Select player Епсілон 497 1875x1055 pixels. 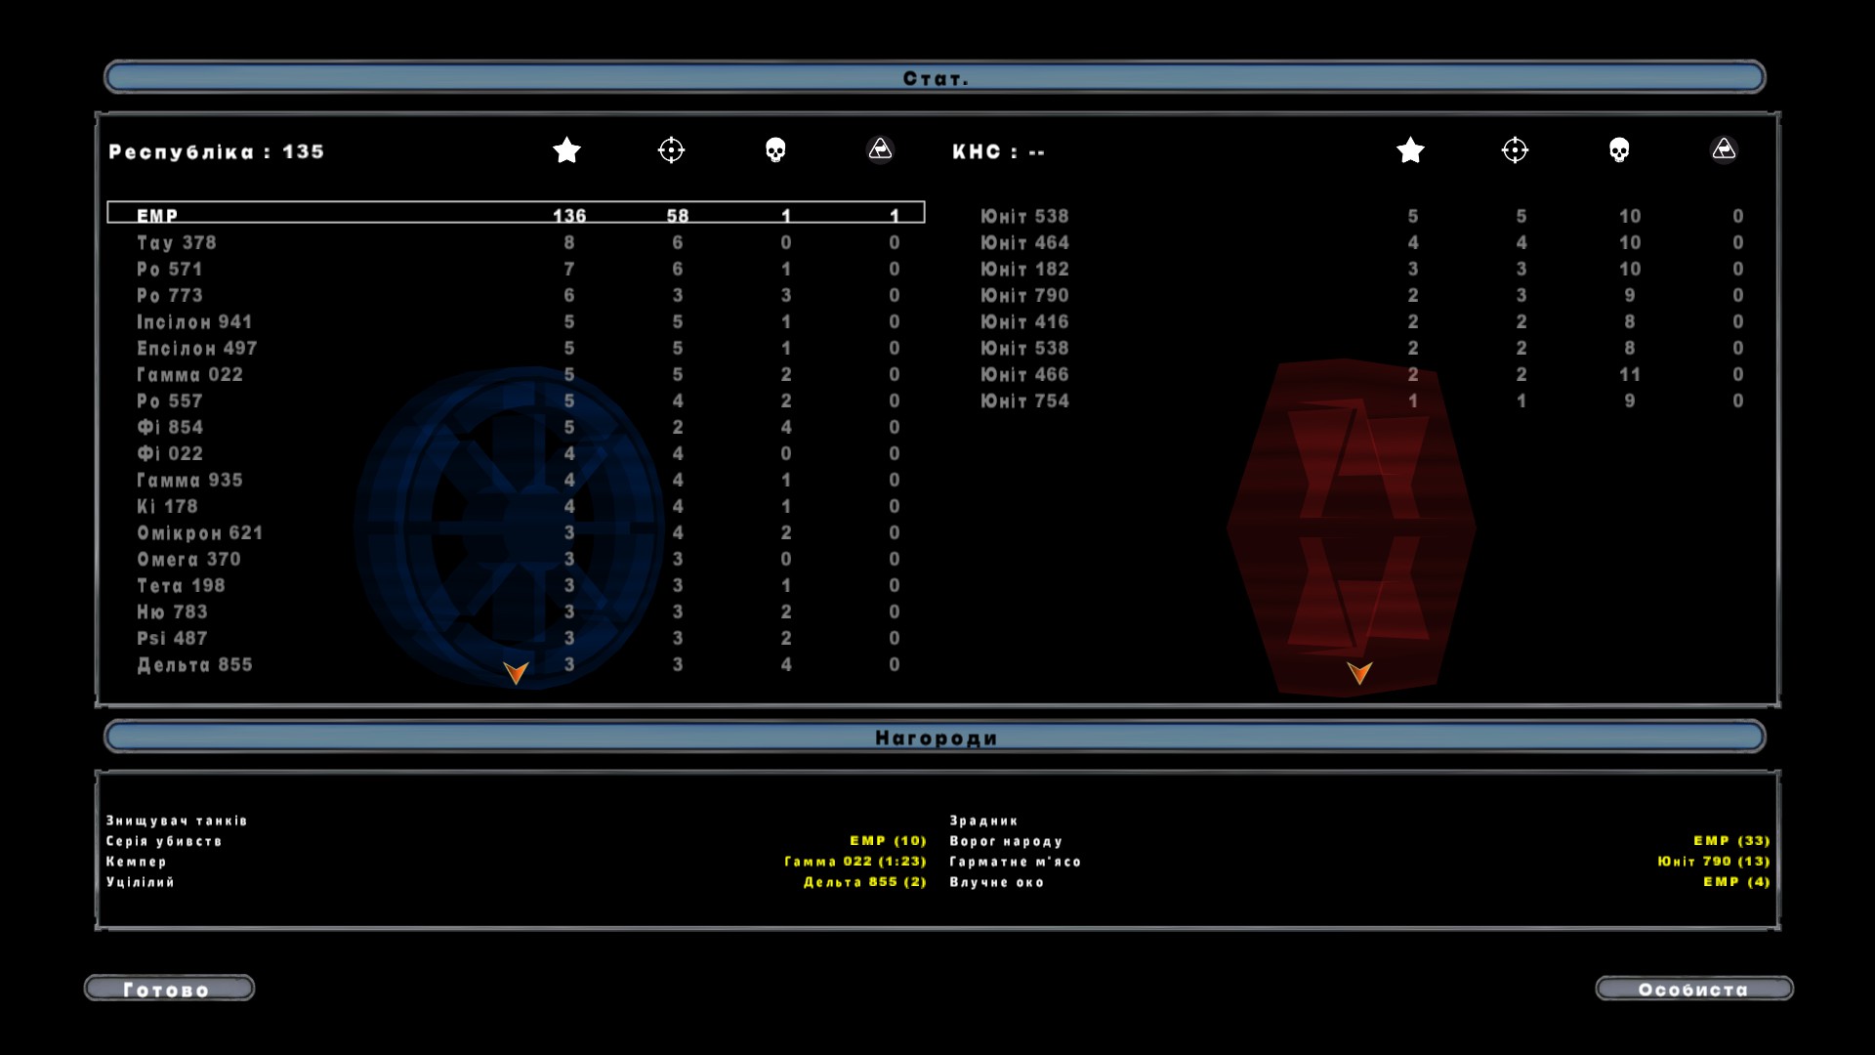point(516,348)
